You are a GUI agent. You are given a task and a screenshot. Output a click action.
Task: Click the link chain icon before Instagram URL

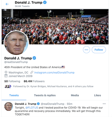(x=32, y=72)
